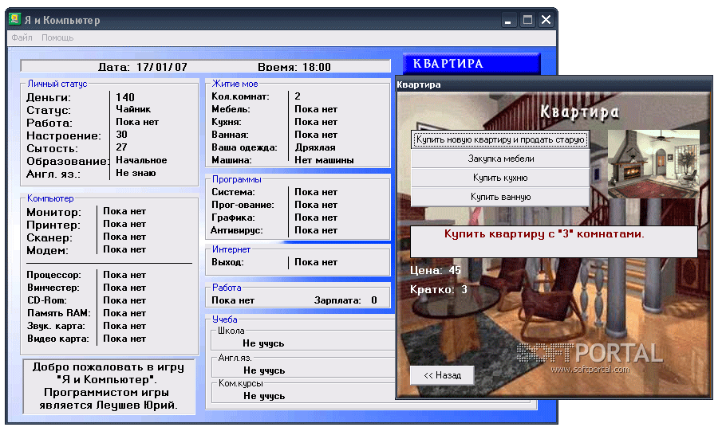Screen dimensions: 722x431
Task: Click the Цена: 45 text
Action: coord(435,270)
